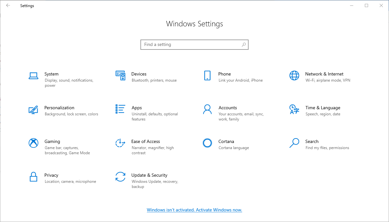Click 'Uninstall, defaults, optional features' text
Screen dimensions: 389x222
155,117
